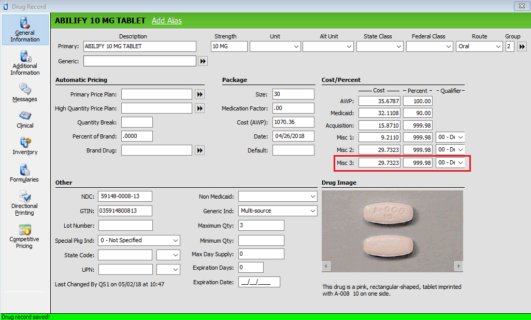Open the Unit dropdown

click(275, 47)
